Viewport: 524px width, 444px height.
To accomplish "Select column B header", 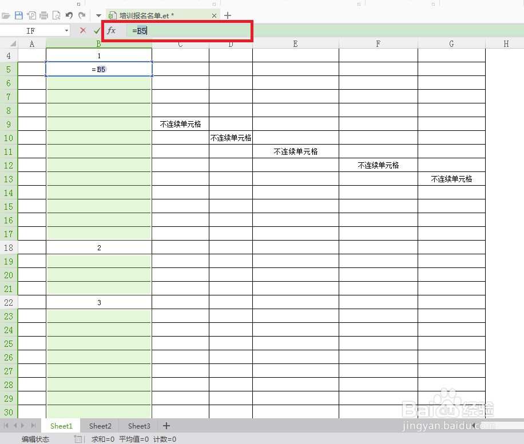I will pyautogui.click(x=98, y=44).
